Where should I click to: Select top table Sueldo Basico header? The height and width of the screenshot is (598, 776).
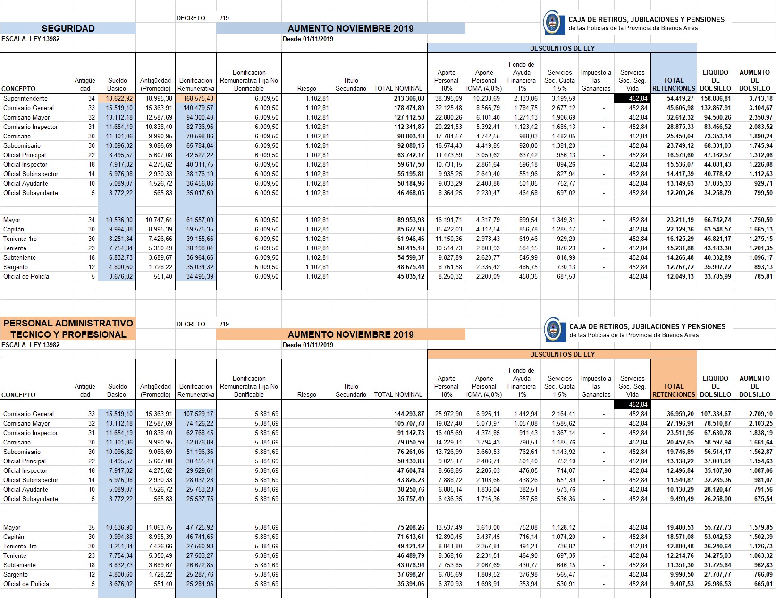click(117, 85)
